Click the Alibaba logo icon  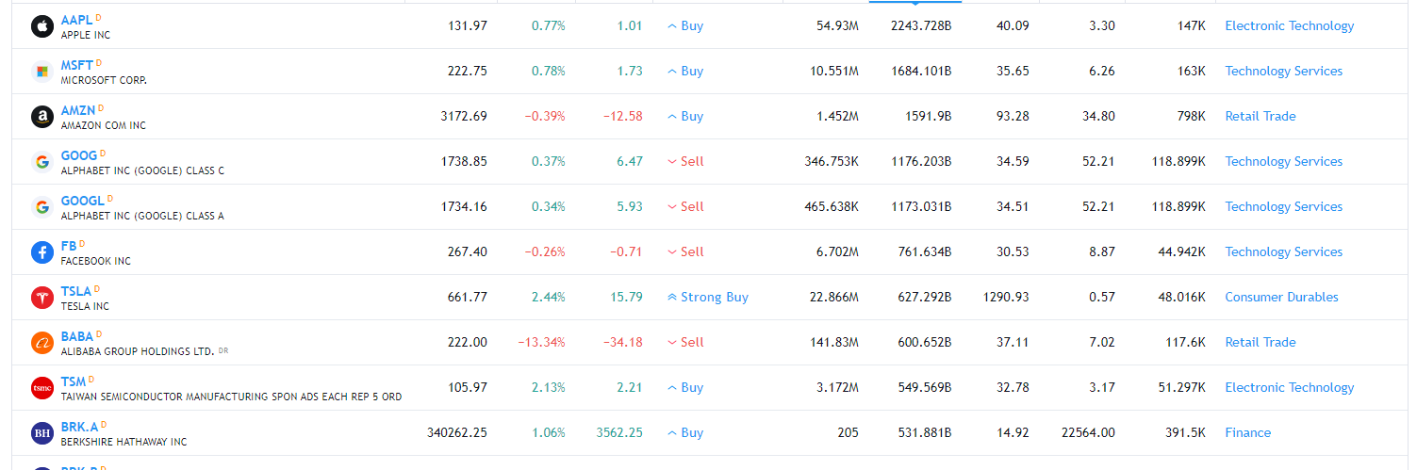pos(41,343)
